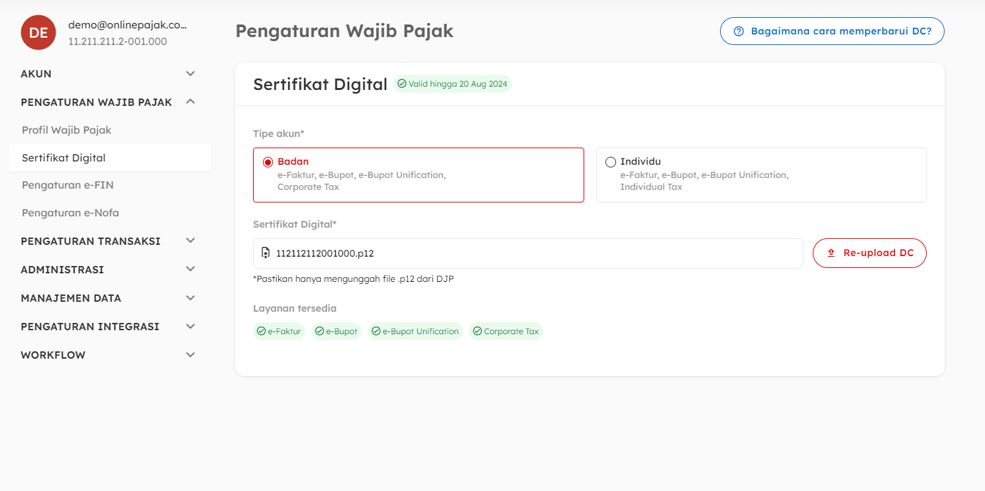Screen dimensions: 985x491
Task: Expand the MANAJEMEN DATA section
Action: [190, 298]
